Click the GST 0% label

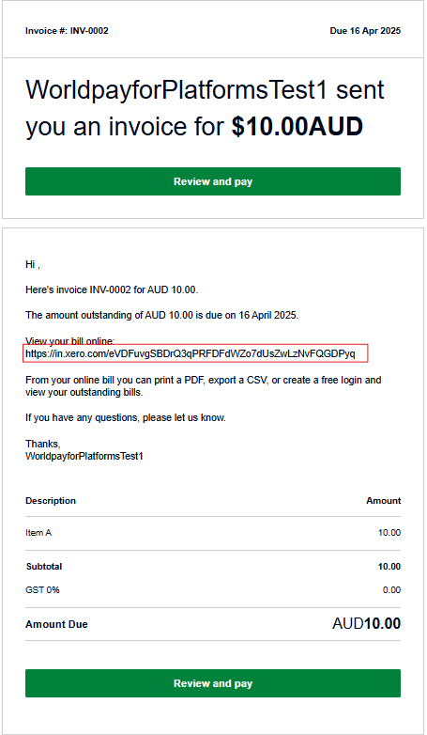pyautogui.click(x=42, y=590)
